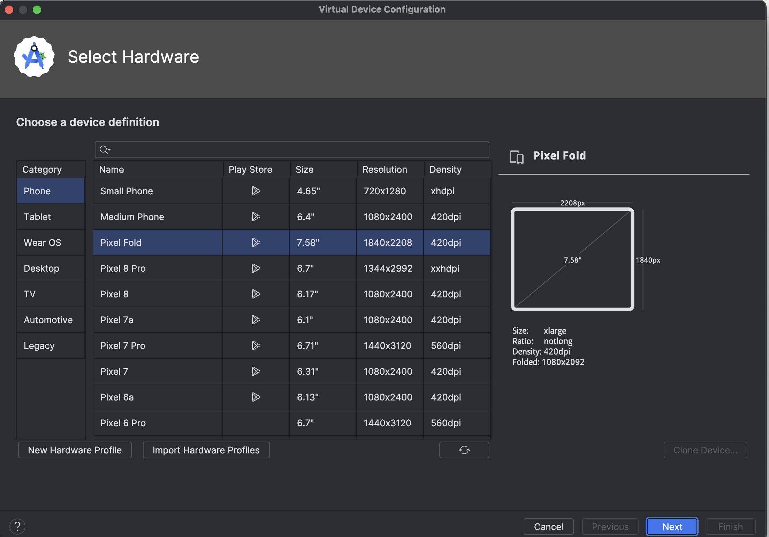
Task: Select the Pixel 8 device name
Action: point(114,294)
